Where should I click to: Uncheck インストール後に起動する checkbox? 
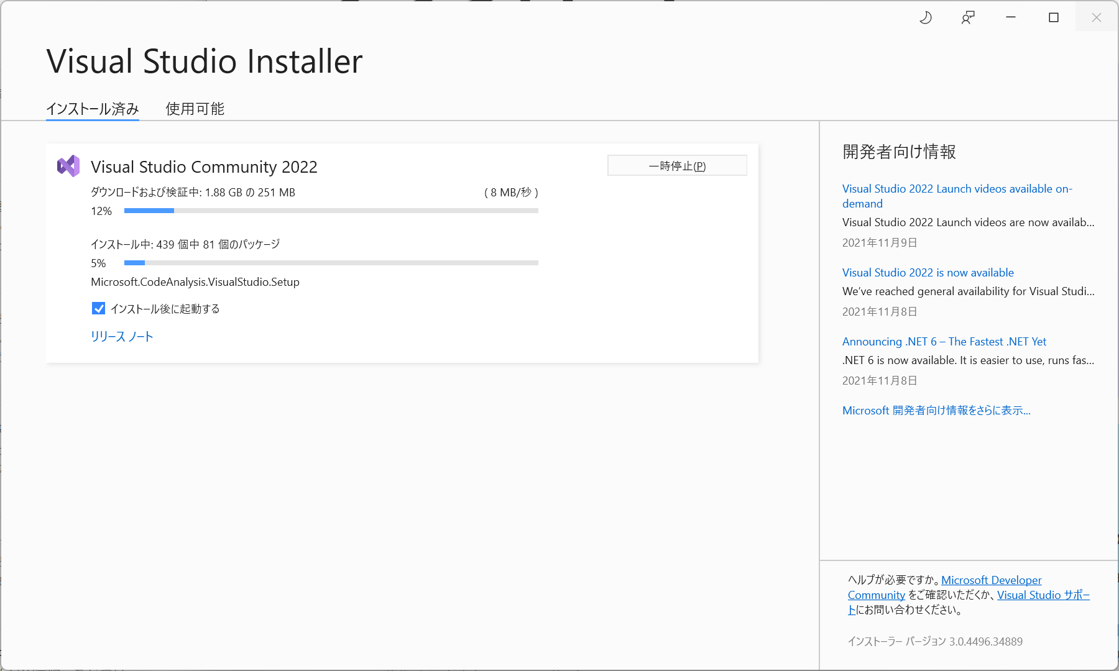[98, 308]
